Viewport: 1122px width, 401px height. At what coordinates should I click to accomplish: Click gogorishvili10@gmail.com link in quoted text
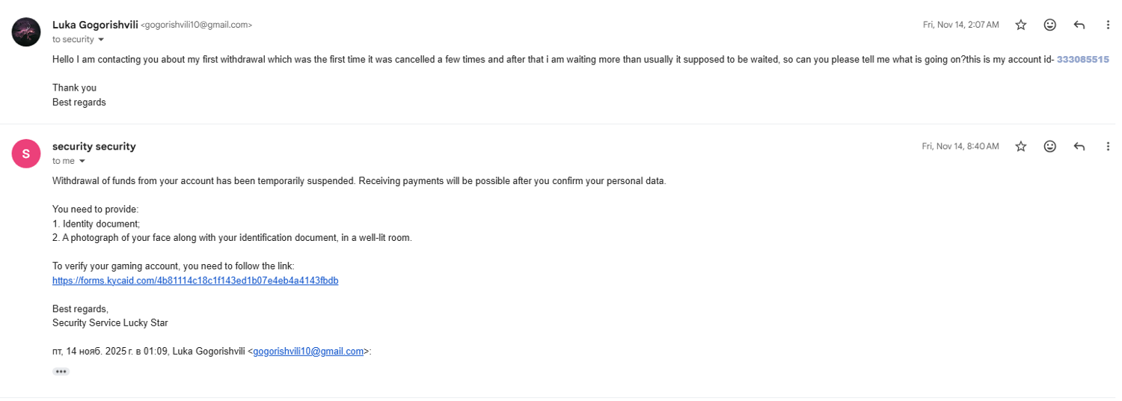point(308,351)
